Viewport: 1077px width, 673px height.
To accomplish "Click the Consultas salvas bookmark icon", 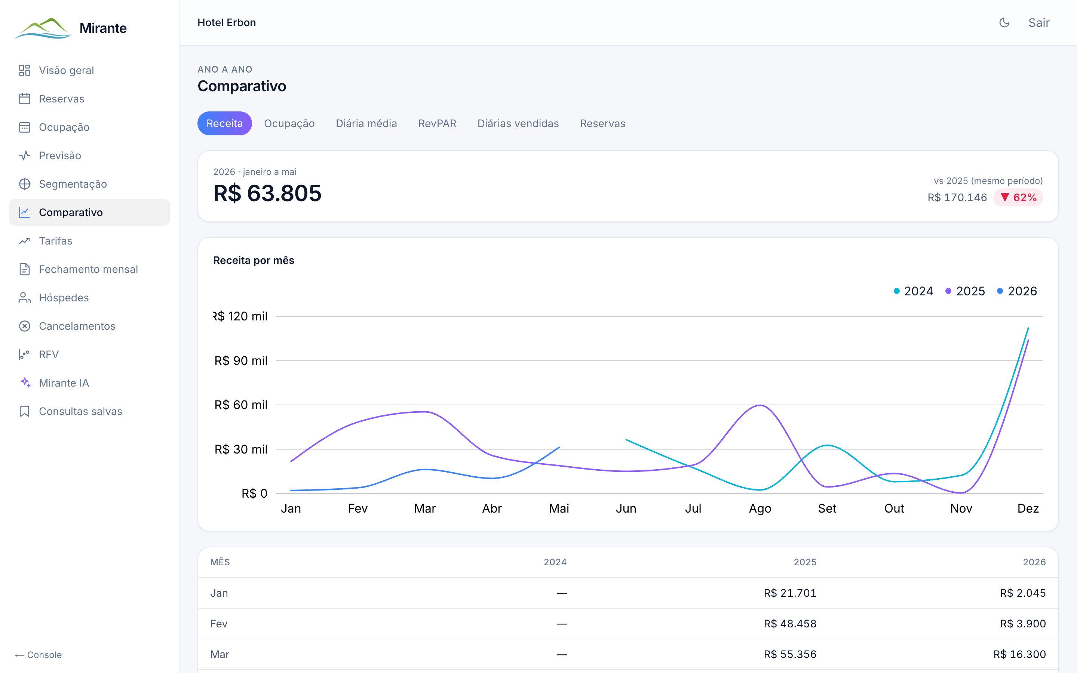I will click(24, 412).
